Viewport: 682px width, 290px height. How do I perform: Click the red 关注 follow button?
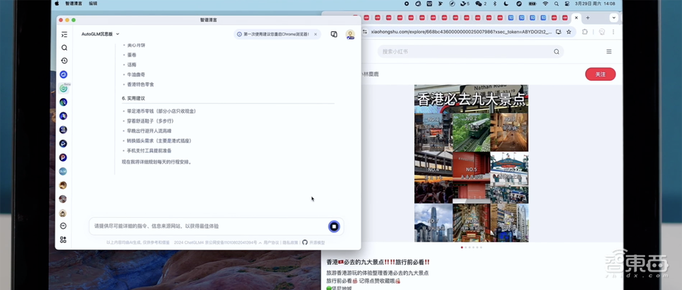(x=600, y=74)
